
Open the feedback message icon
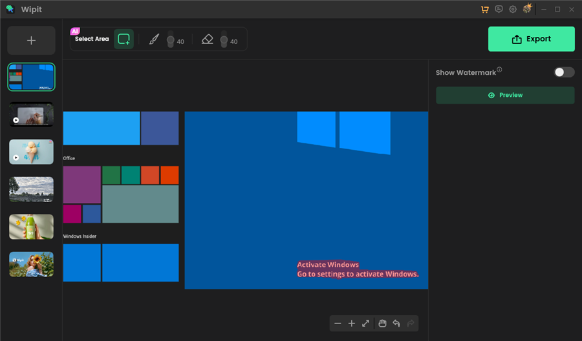499,9
